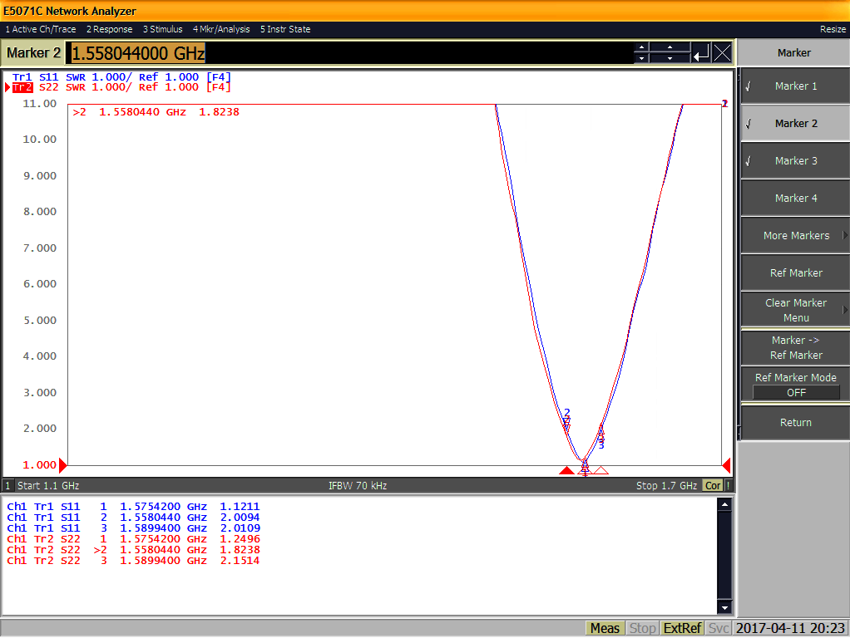Open the Clear Marker Menu

[x=795, y=310]
